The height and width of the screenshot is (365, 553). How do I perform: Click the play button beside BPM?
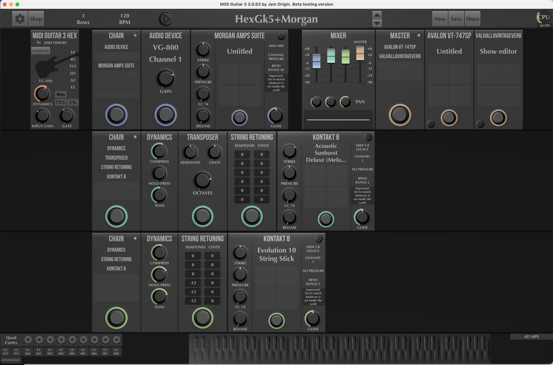[x=166, y=19]
